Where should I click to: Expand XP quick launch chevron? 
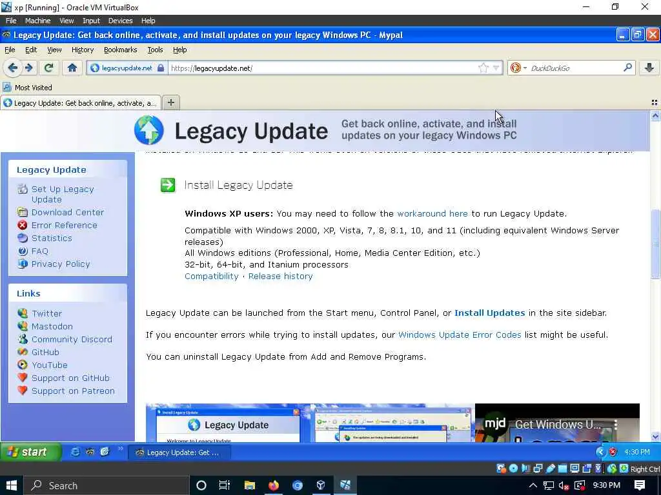point(120,449)
